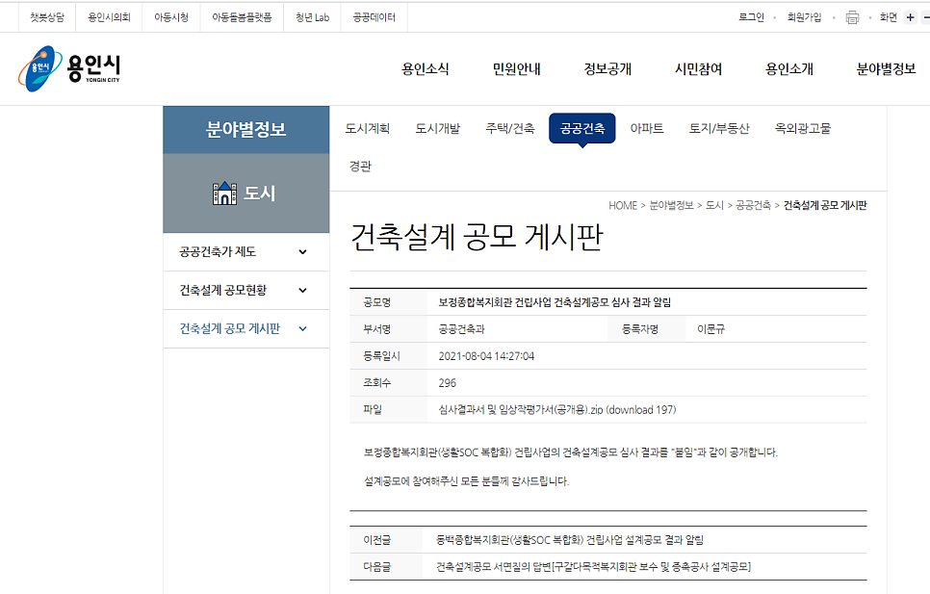Expand the 건축설계 공모현황 chevron

[x=302, y=291]
